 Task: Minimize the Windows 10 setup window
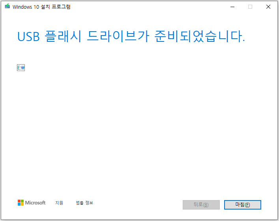pyautogui.click(x=232, y=7)
